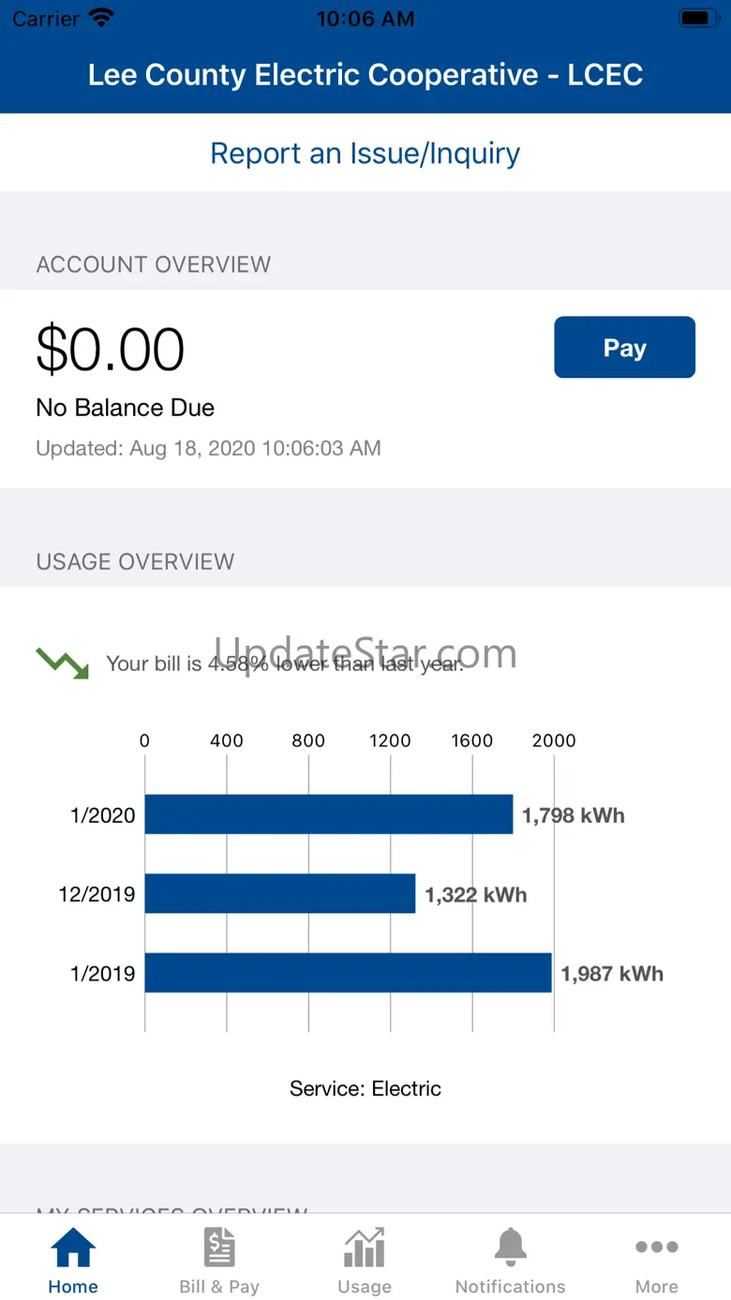The width and height of the screenshot is (731, 1300).
Task: Tap the $0.00 balance amount
Action: coord(111,350)
